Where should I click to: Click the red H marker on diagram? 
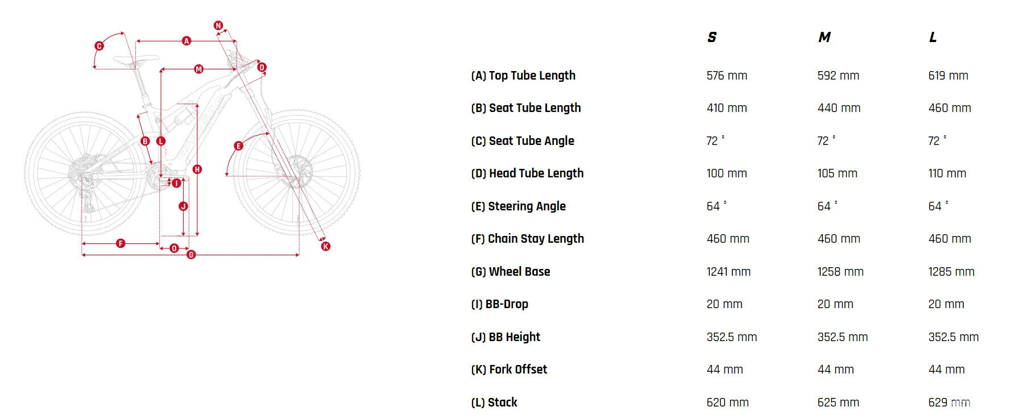(197, 169)
